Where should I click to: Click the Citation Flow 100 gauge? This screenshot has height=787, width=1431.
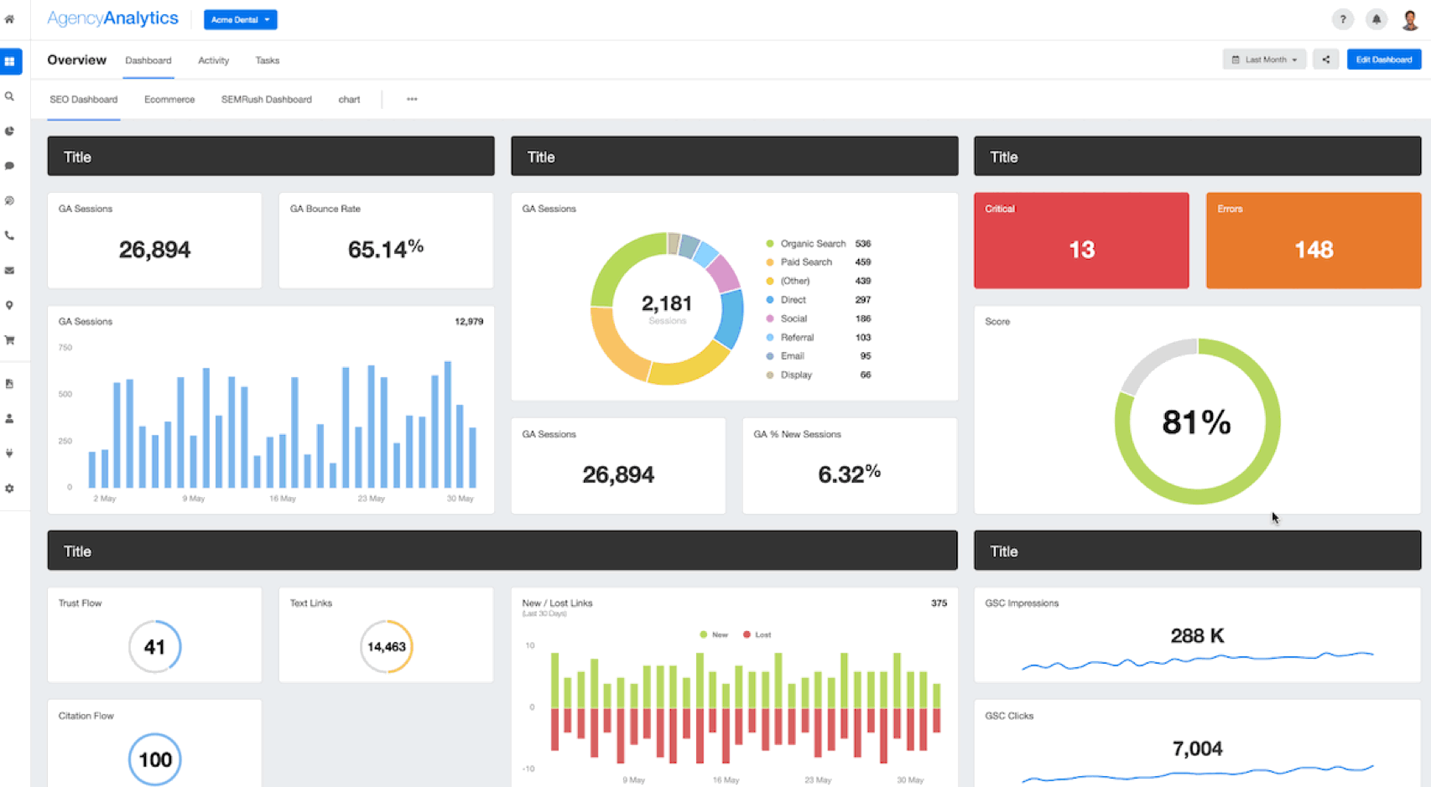click(x=154, y=759)
